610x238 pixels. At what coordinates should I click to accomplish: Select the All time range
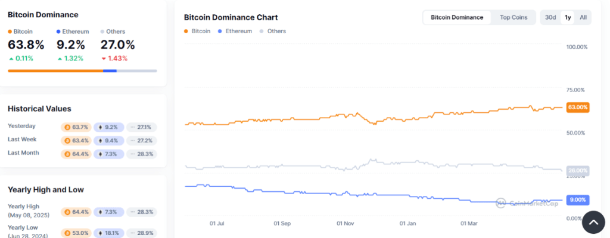[x=583, y=17]
